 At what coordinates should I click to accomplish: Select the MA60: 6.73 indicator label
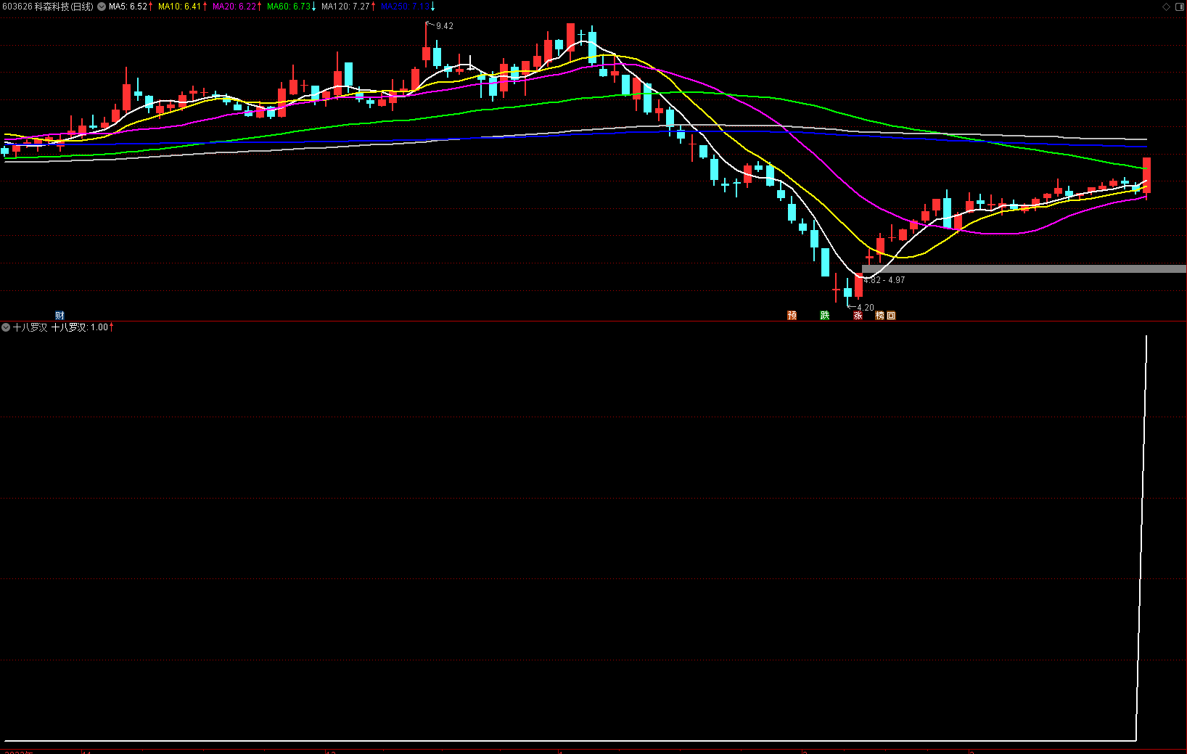[x=292, y=7]
